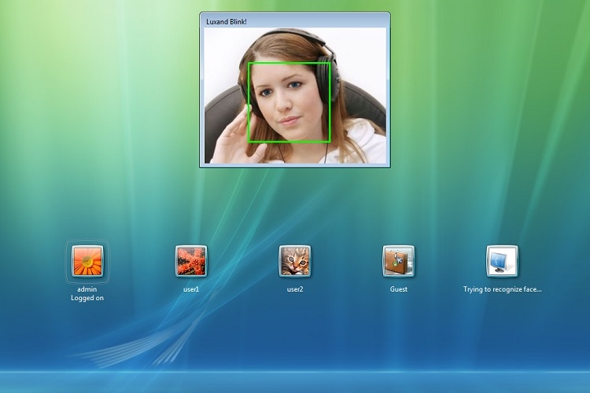
Task: Select the user1 name label
Action: (191, 289)
